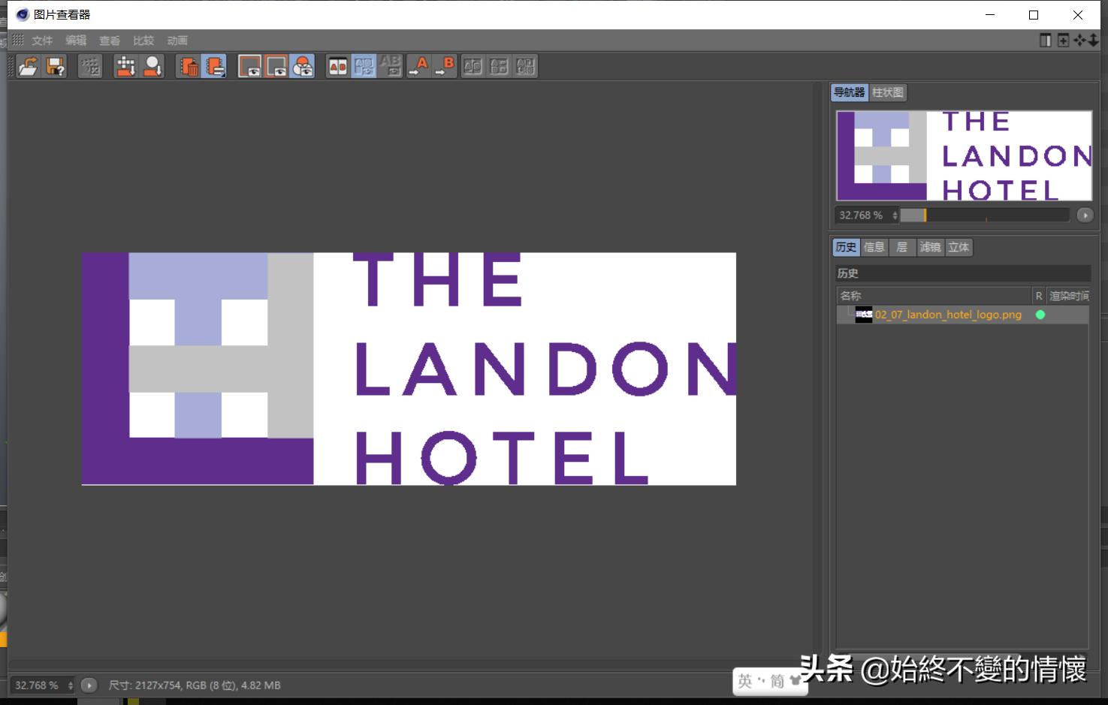Switch to the 柱状图 tab
The width and height of the screenshot is (1108, 705).
pyautogui.click(x=887, y=92)
